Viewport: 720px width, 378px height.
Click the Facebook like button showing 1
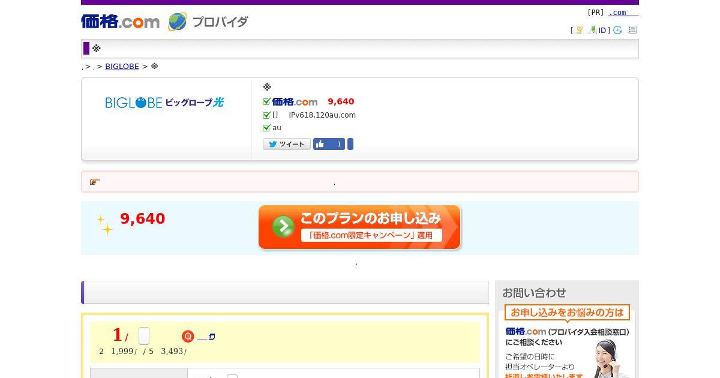point(329,144)
